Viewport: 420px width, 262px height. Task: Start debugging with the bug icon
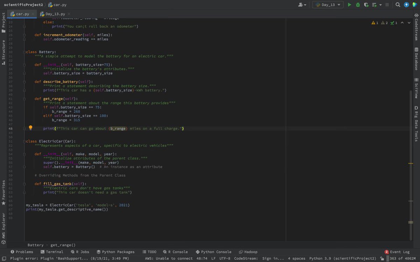point(358,5)
